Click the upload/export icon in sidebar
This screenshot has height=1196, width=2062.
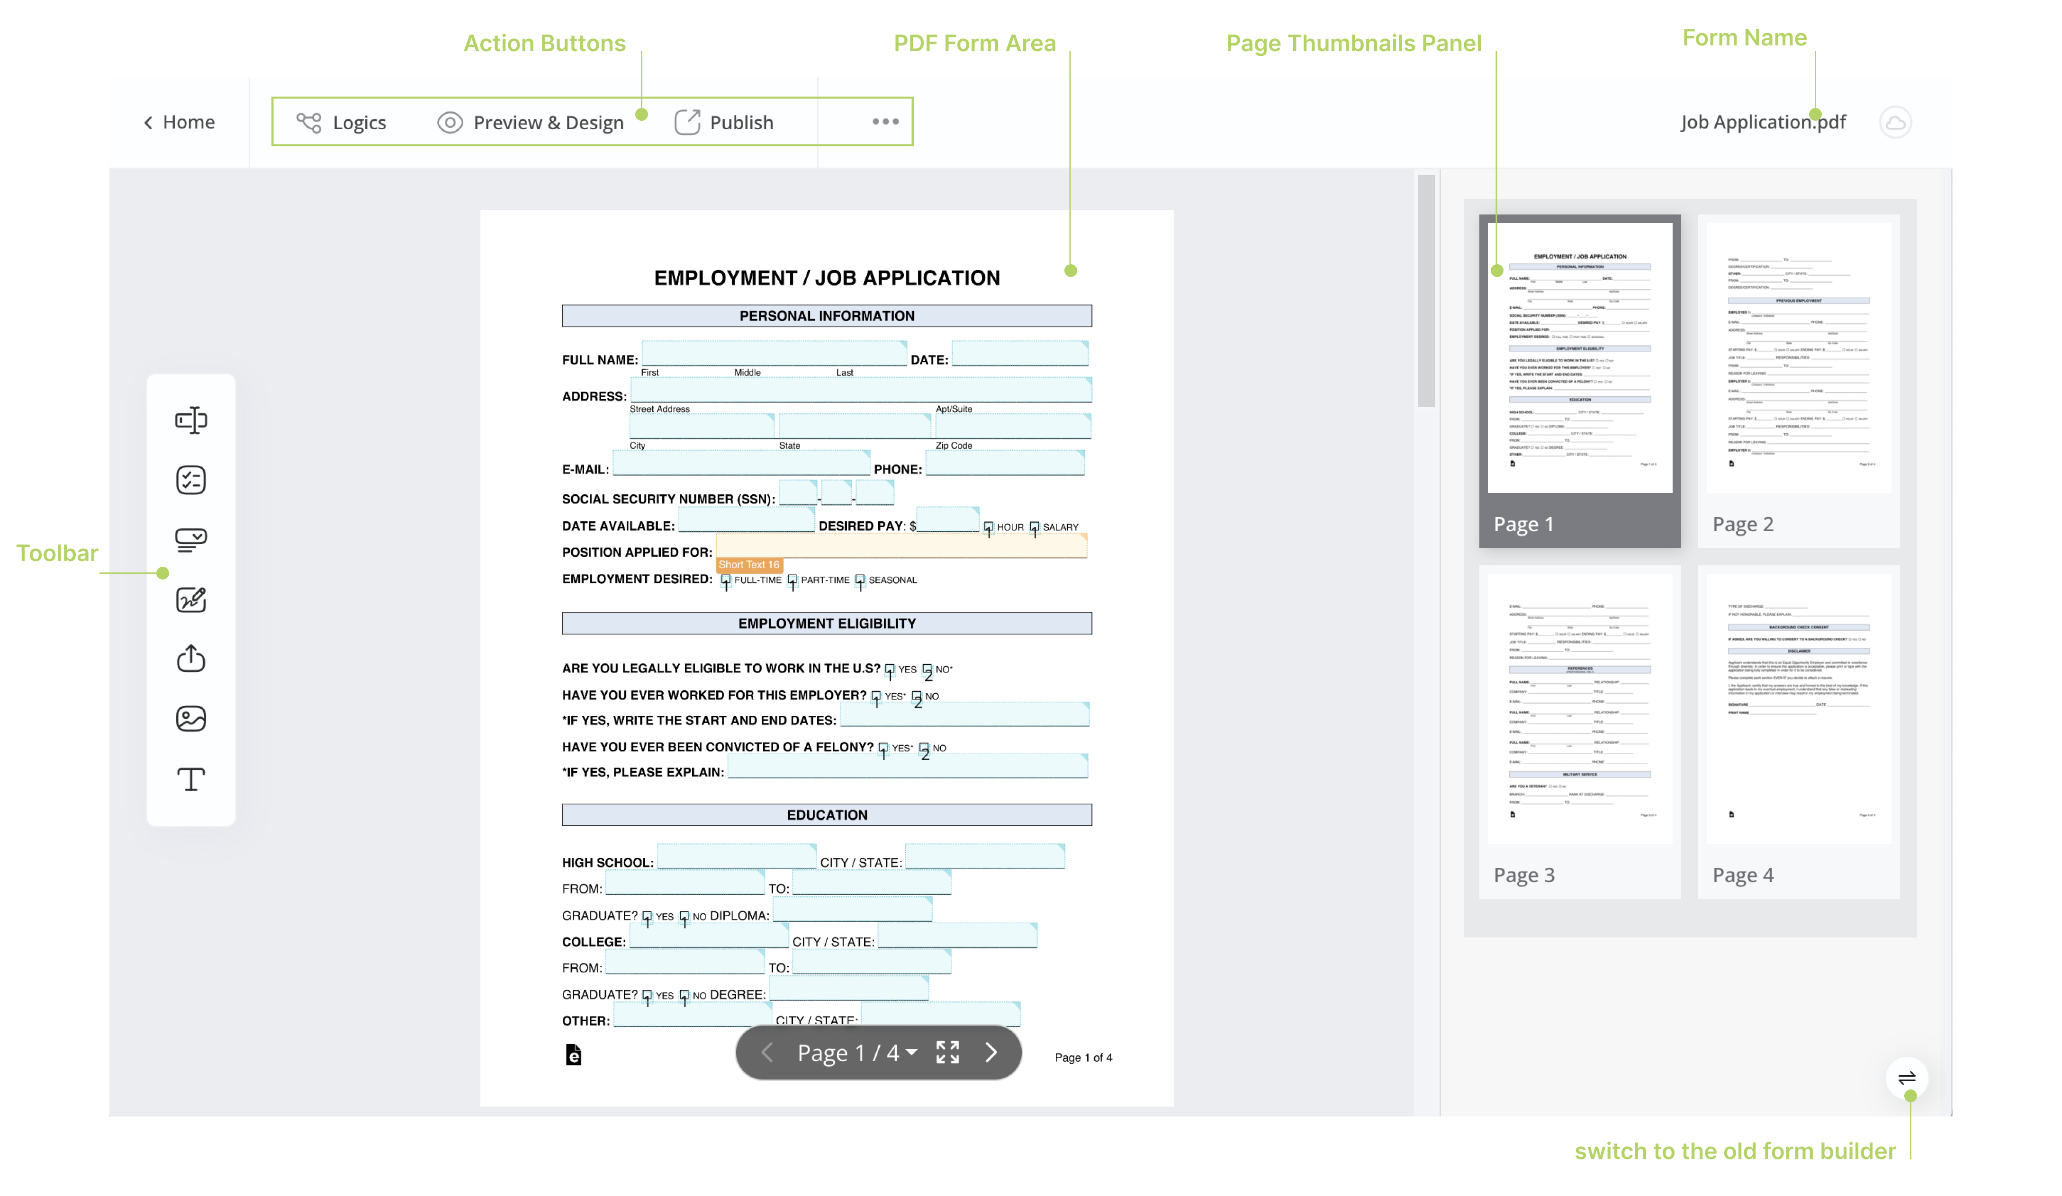pos(191,658)
